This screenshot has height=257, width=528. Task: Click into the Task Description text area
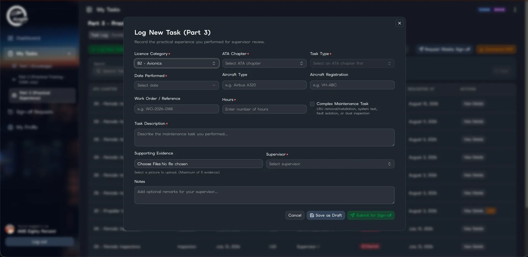tap(264, 137)
